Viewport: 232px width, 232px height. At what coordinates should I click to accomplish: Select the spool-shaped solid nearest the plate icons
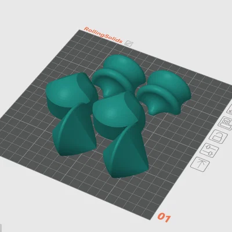pos(164,93)
